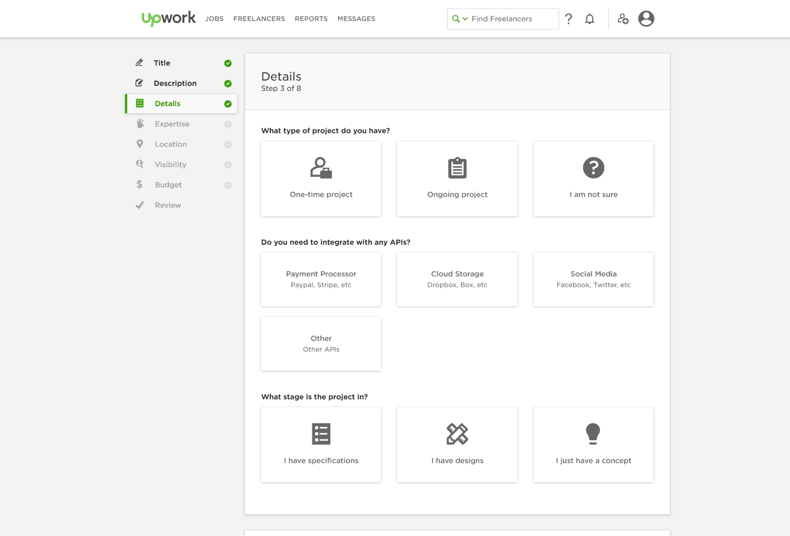Go to the Expertise step
This screenshot has width=790, height=536.
181,124
